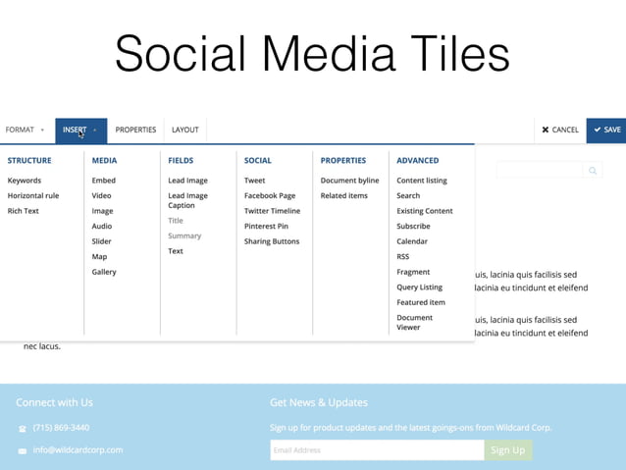Viewport: 626px width, 470px height.
Task: Insert a Featured item tile
Action: [x=421, y=302]
